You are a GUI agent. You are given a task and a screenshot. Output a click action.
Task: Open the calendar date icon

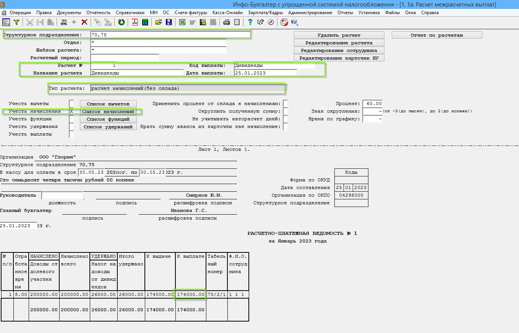[x=135, y=22]
